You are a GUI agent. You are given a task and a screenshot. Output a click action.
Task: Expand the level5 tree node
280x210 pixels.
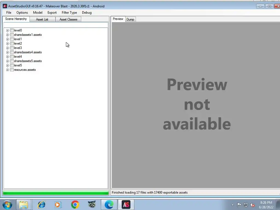[x=7, y=65]
